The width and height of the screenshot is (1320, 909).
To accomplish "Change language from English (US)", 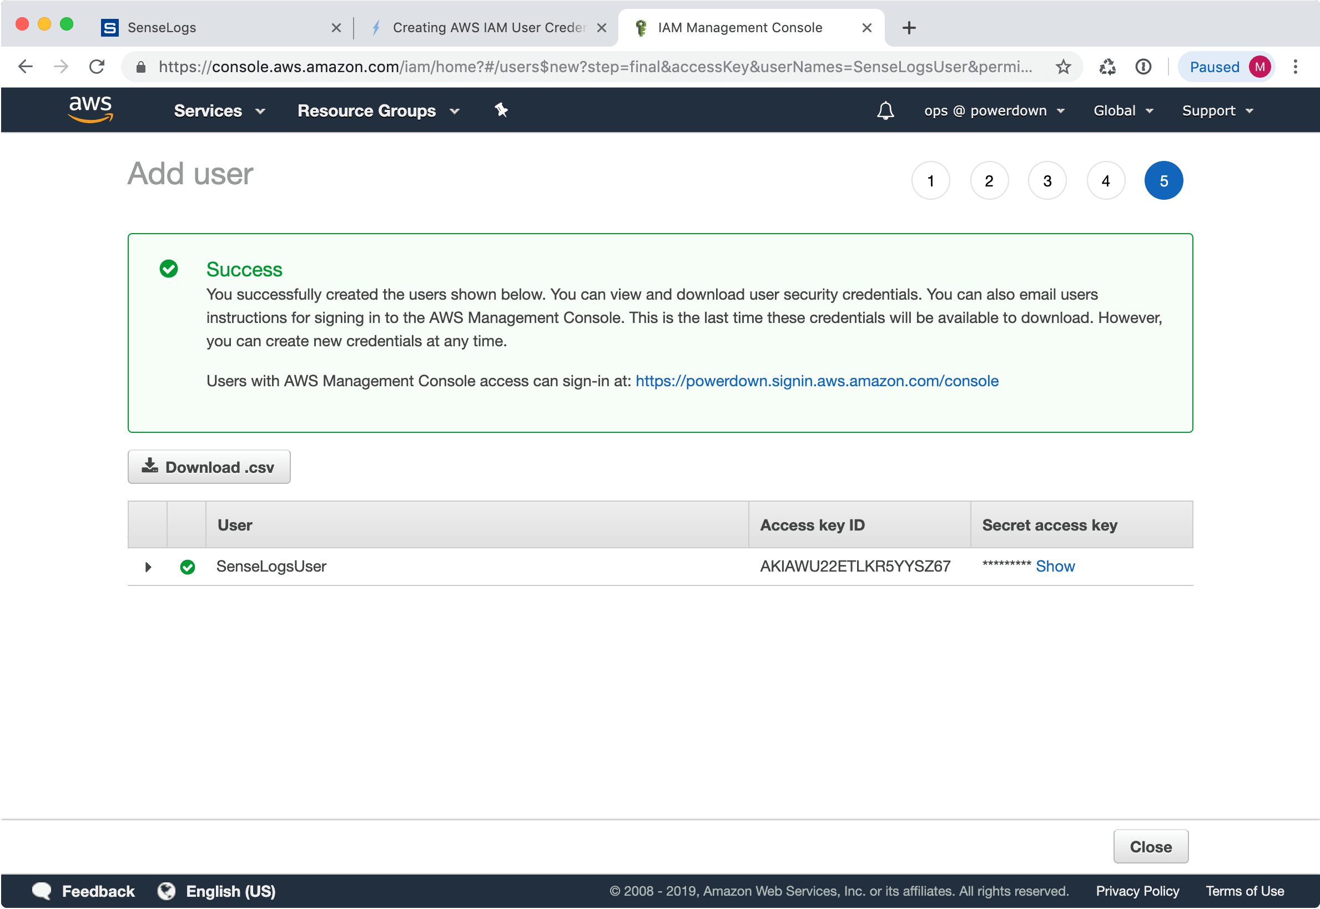I will 231,892.
